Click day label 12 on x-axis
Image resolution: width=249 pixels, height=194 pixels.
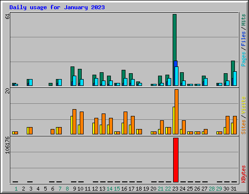(x=95, y=189)
